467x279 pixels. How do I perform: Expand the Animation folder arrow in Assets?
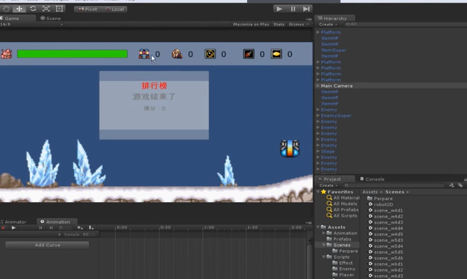tap(324, 233)
